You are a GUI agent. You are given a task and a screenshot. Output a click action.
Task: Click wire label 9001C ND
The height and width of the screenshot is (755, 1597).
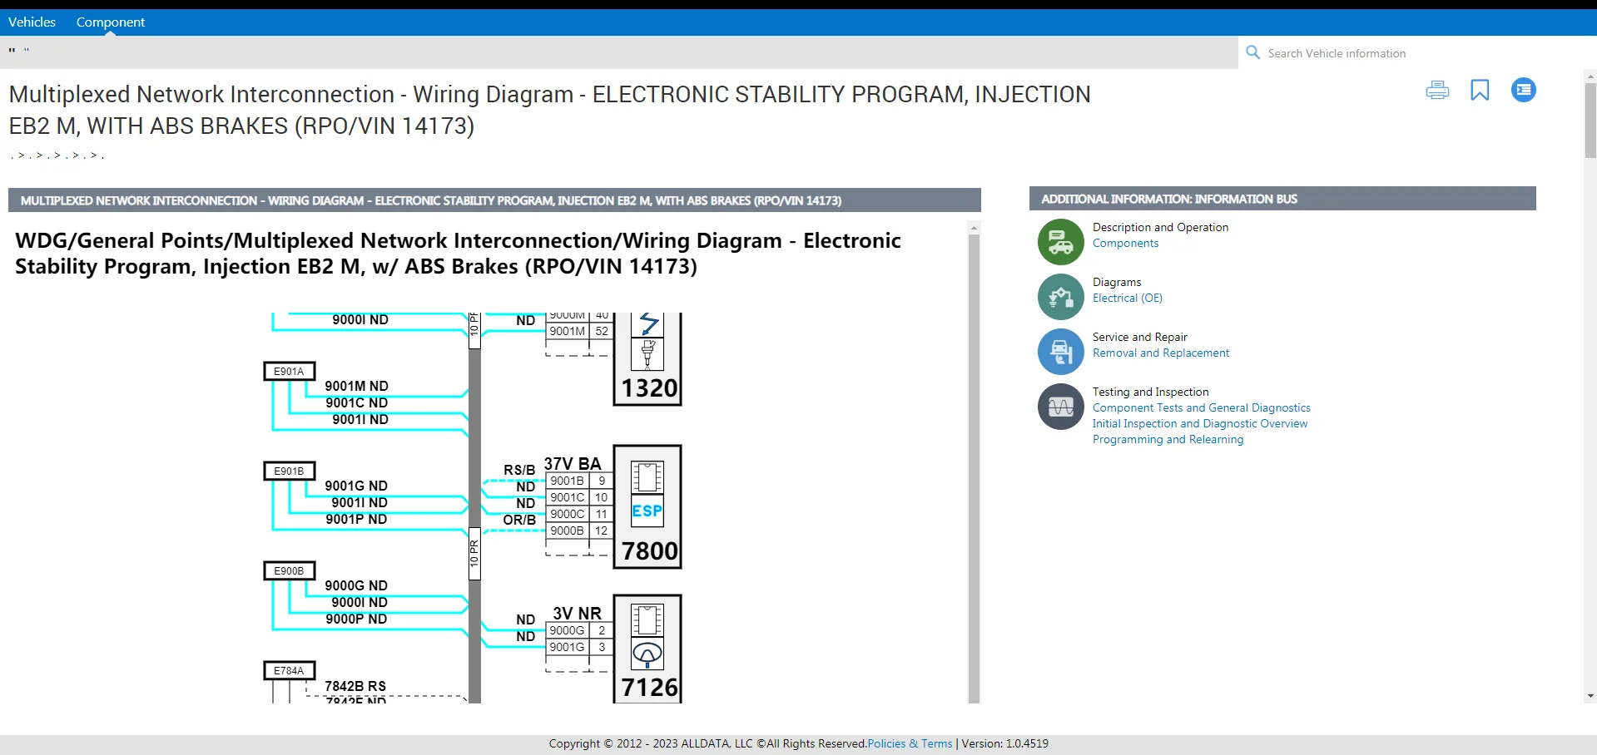pyautogui.click(x=356, y=402)
